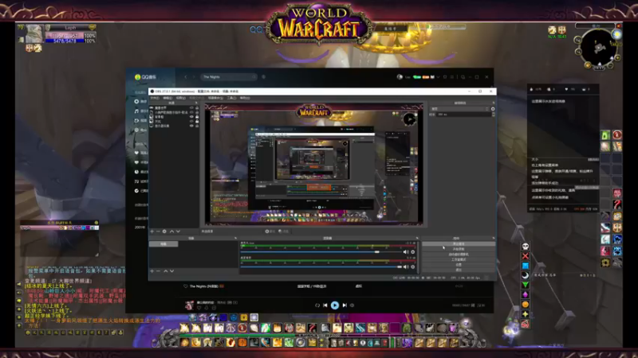
Task: Click source Properties button below preview
Action: pos(270,232)
